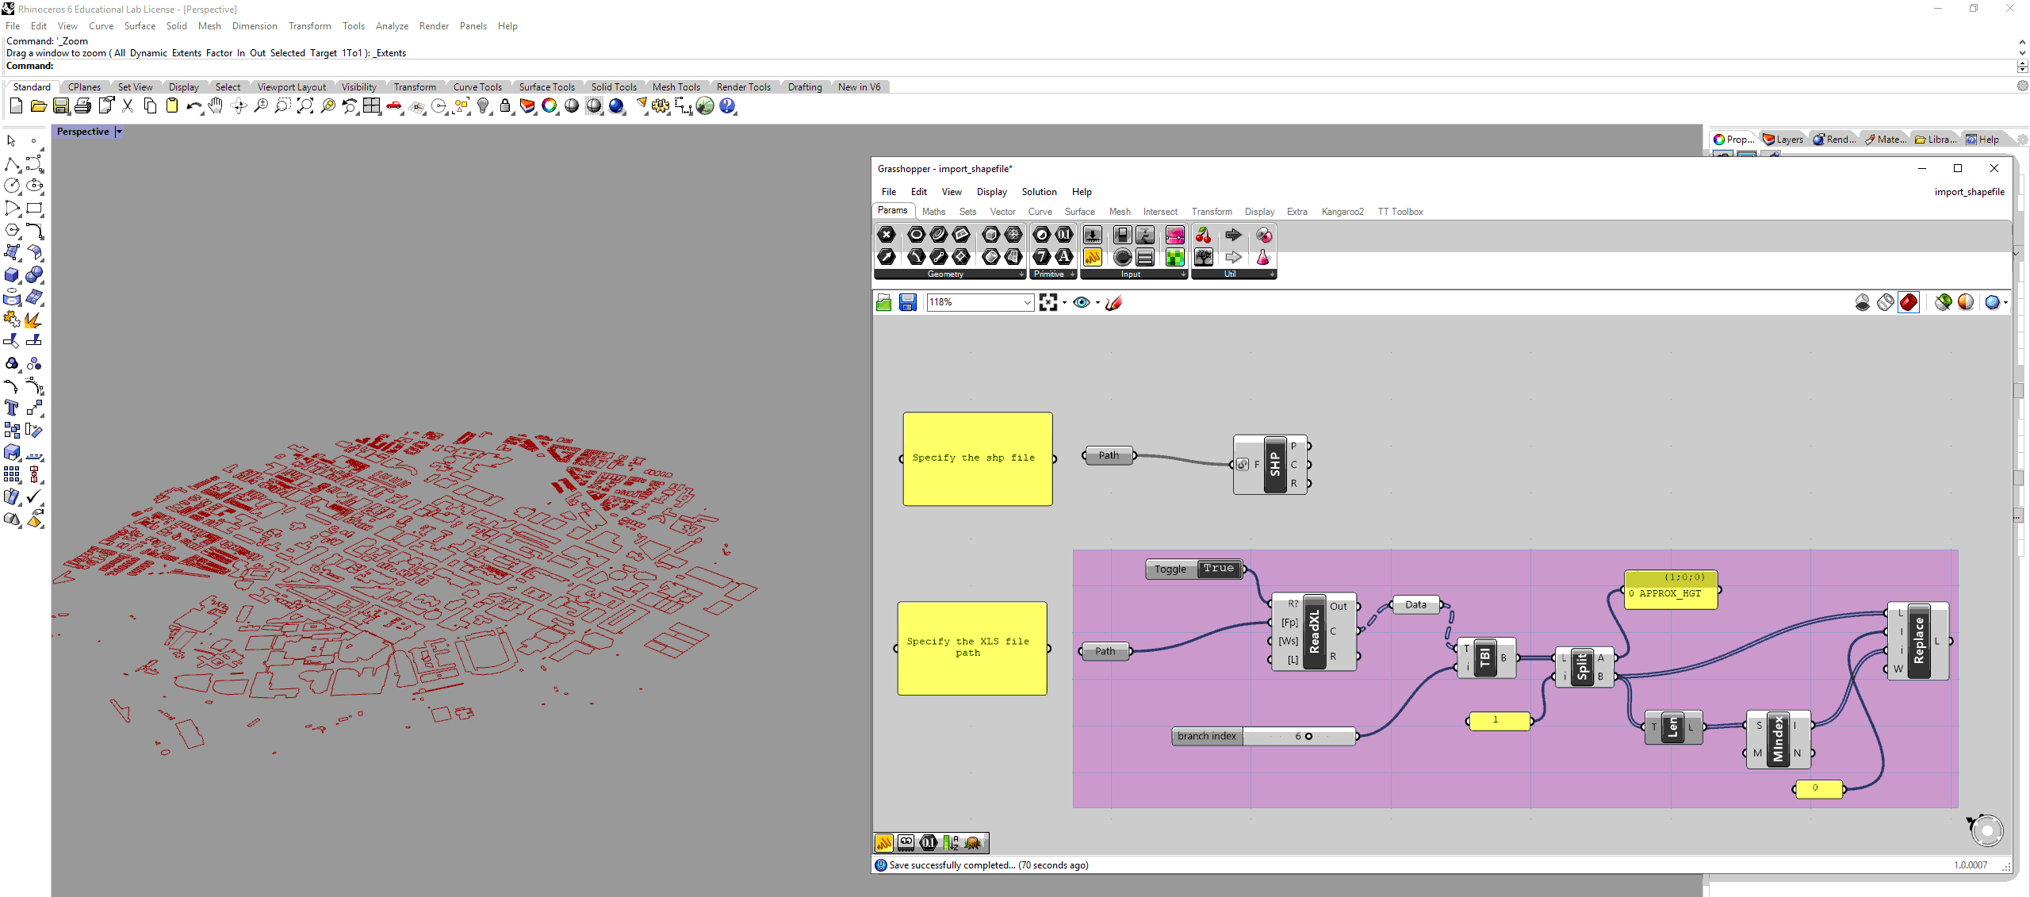2030x897 pixels.
Task: Click the branch index slider grip
Action: (x=1308, y=736)
